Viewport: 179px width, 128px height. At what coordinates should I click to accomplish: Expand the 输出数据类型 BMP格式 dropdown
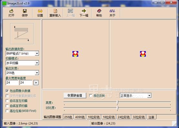click(37, 53)
